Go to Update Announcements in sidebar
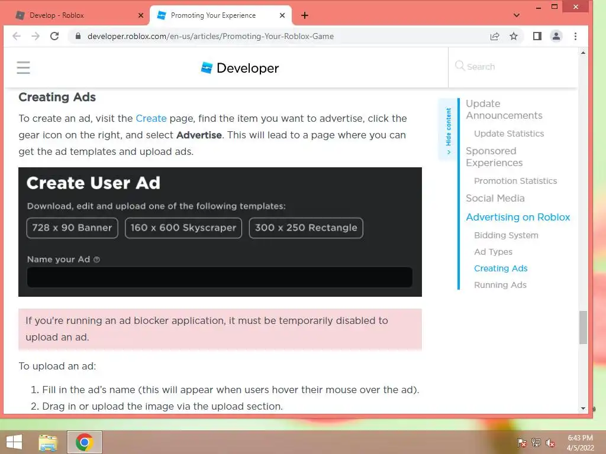The image size is (606, 454). 504,109
